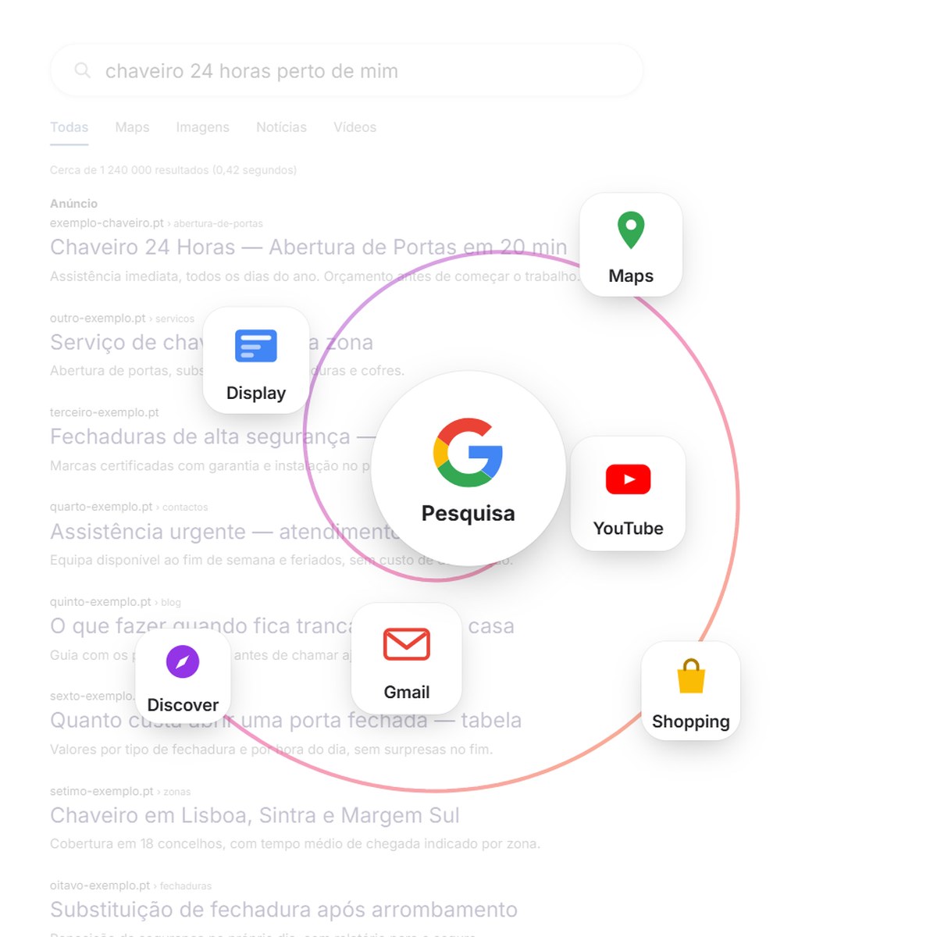Focus the search field with chaveiro query
Image resolution: width=937 pixels, height=937 pixels.
click(x=347, y=71)
